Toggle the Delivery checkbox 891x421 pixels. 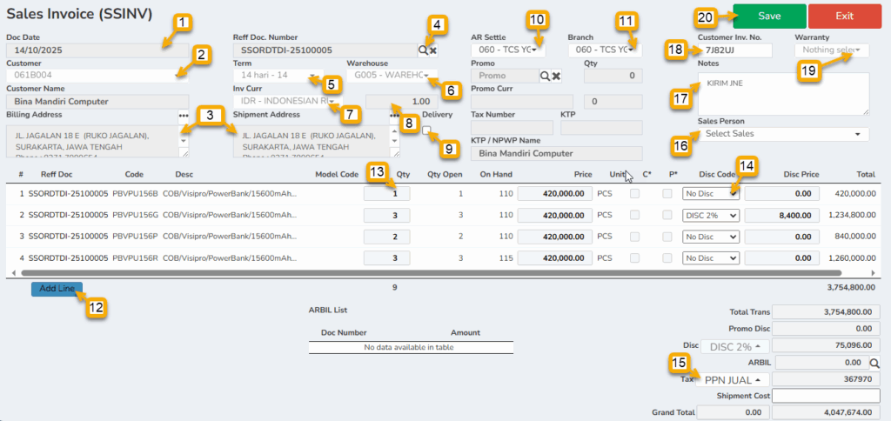coord(426,130)
